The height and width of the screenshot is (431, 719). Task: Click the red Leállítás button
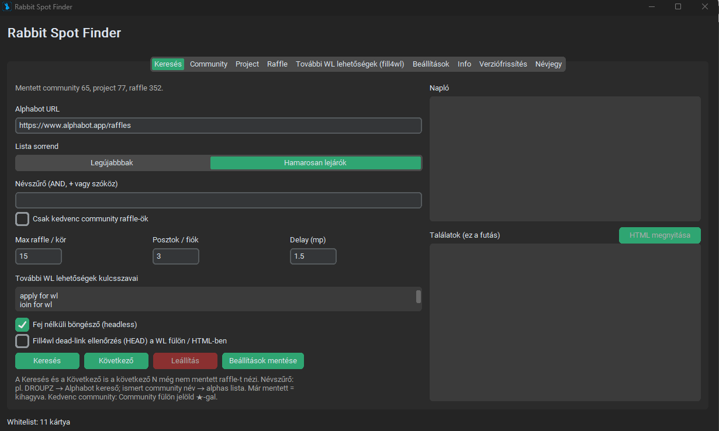click(185, 361)
